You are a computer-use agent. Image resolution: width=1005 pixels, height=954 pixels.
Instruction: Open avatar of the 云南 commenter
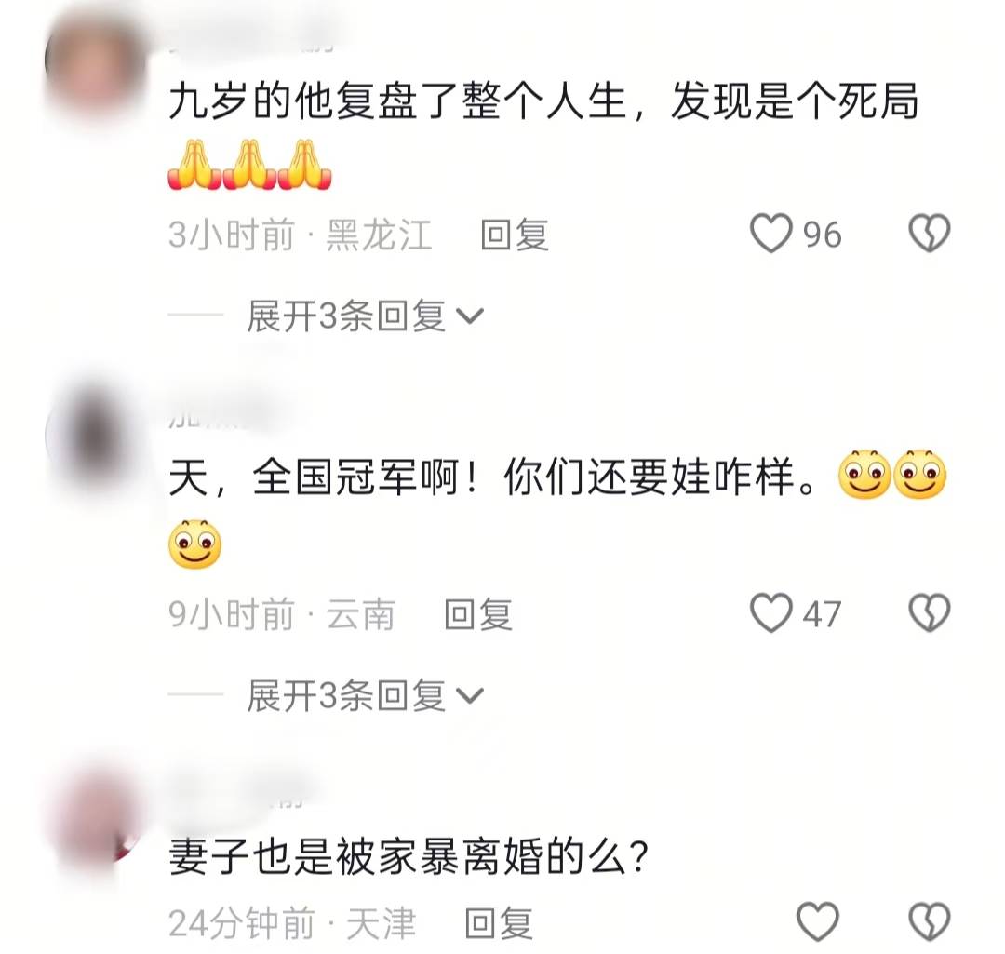point(96,436)
